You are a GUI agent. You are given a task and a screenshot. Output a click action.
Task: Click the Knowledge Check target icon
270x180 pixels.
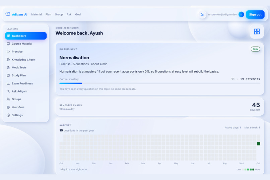click(8, 60)
